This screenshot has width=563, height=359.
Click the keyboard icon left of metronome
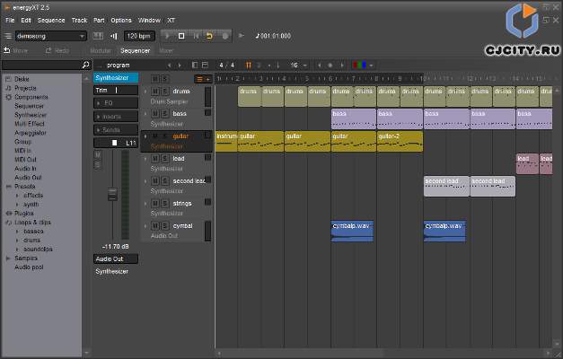pos(98,36)
